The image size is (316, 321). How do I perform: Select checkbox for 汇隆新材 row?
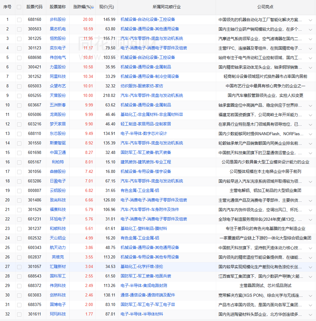(19, 267)
